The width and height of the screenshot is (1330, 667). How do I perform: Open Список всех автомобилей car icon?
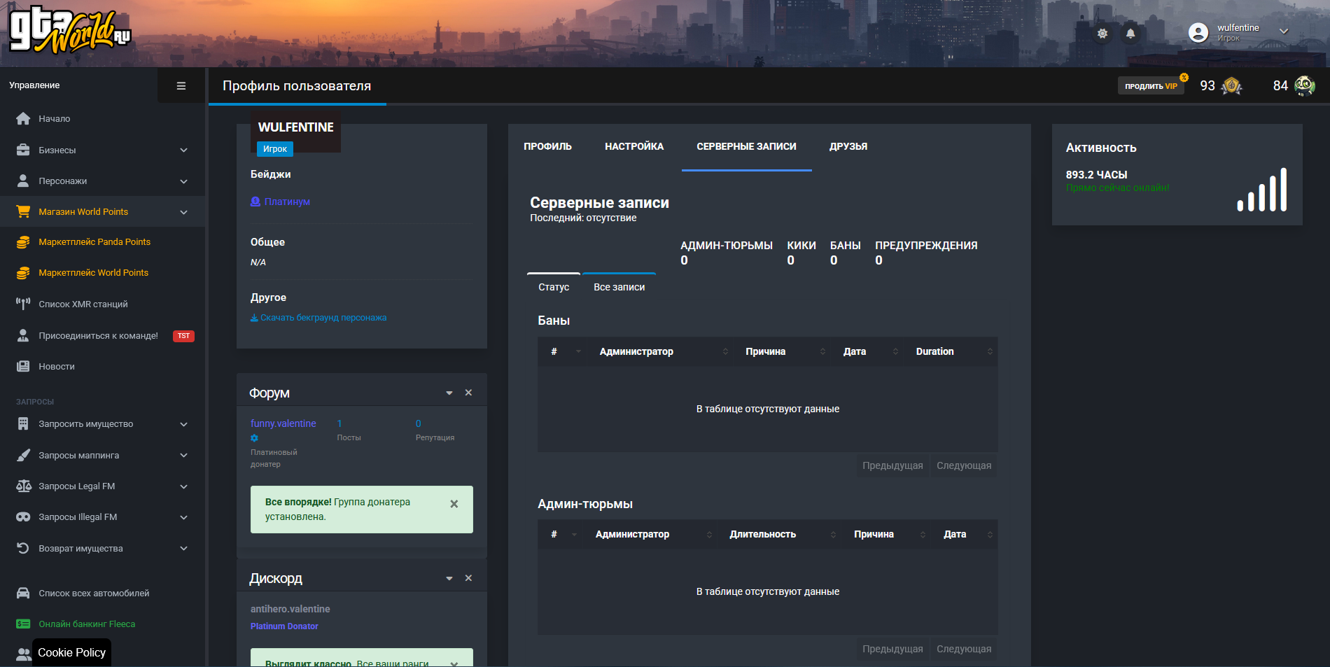click(x=23, y=593)
